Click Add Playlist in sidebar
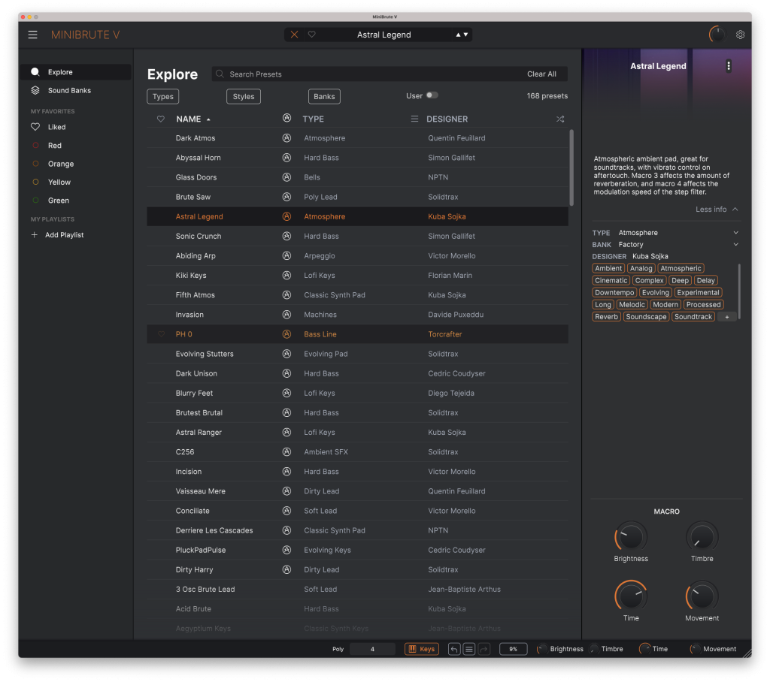Image resolution: width=770 pixels, height=682 pixels. coord(64,235)
